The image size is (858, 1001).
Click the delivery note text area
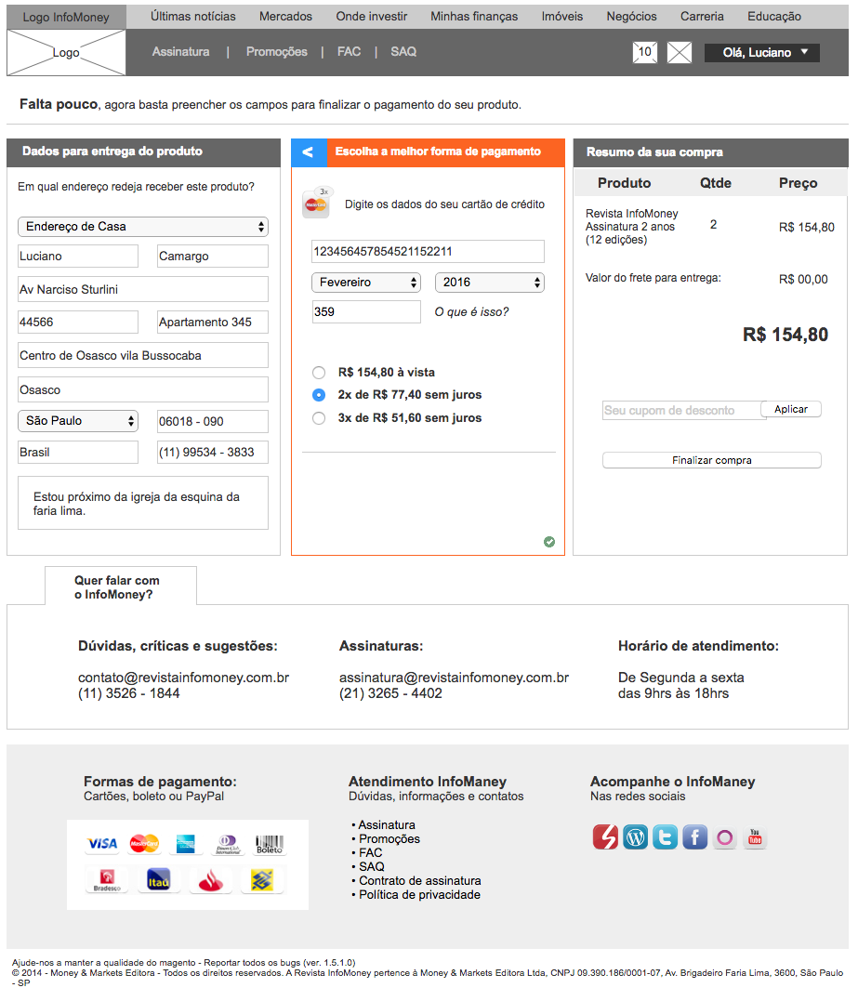143,503
